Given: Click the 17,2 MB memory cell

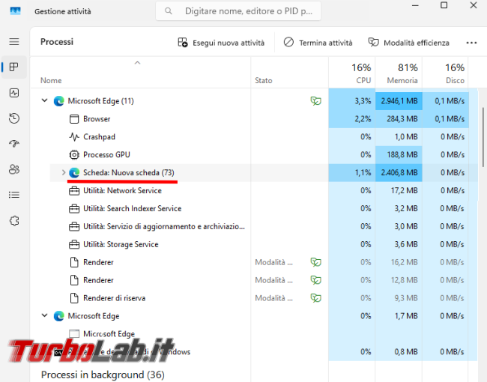Looking at the screenshot, I should click(399, 191).
